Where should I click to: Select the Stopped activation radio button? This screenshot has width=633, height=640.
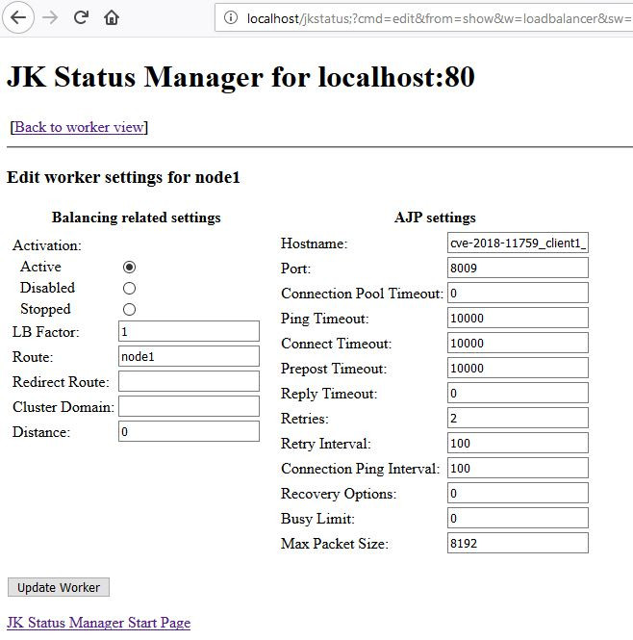[130, 309]
